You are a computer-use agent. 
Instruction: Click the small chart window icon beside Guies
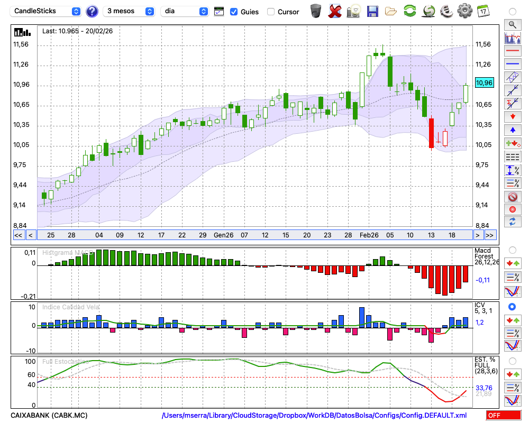click(219, 12)
